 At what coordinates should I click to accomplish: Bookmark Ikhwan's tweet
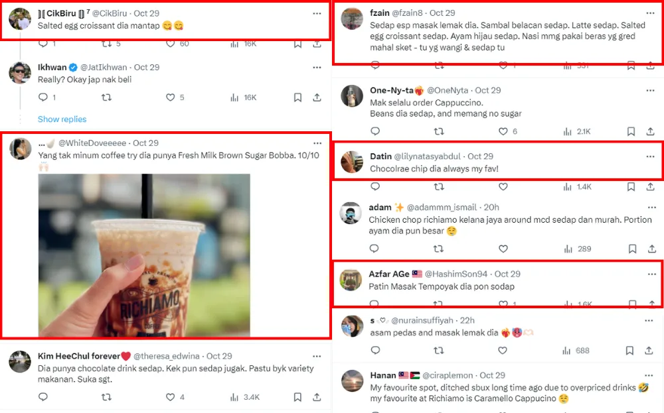point(297,97)
